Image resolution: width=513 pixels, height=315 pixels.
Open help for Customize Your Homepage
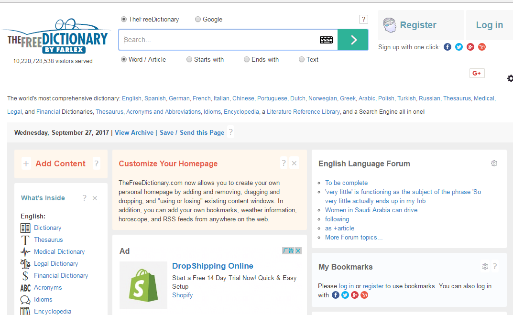coord(284,163)
